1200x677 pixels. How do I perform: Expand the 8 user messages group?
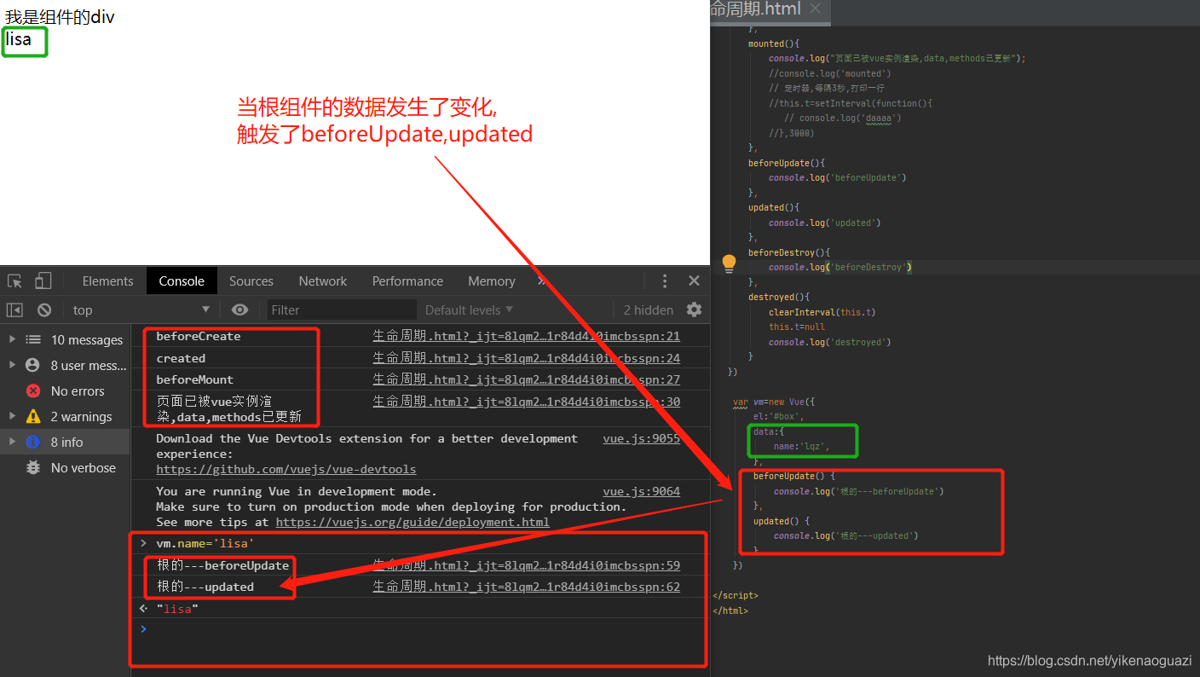pos(12,365)
